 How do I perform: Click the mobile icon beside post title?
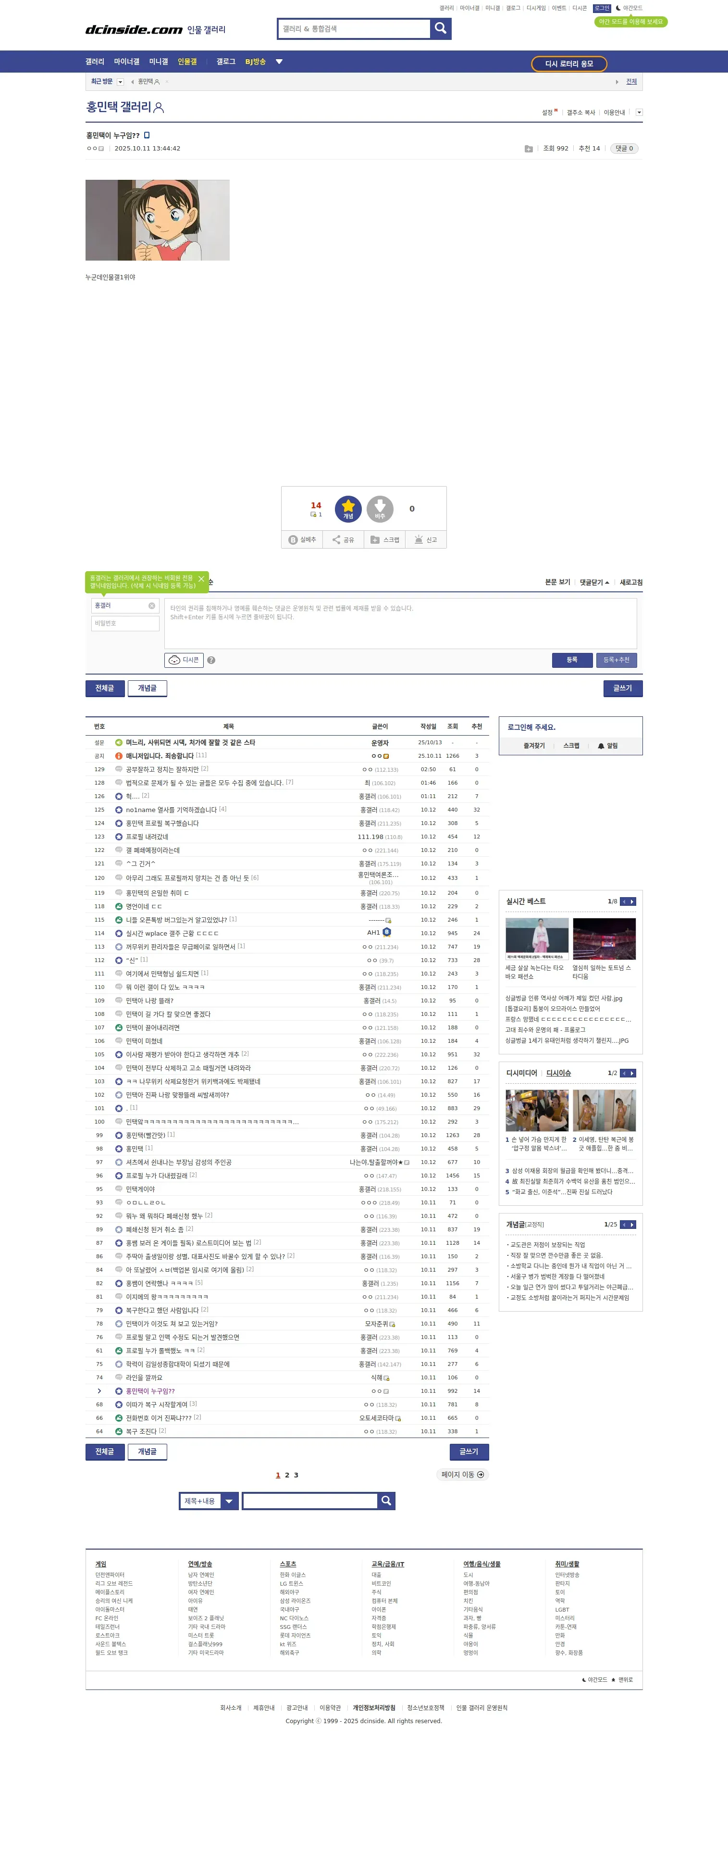[x=147, y=135]
